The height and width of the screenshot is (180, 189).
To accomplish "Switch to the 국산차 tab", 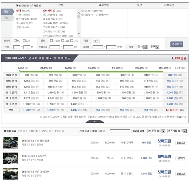I will point(7,12).
